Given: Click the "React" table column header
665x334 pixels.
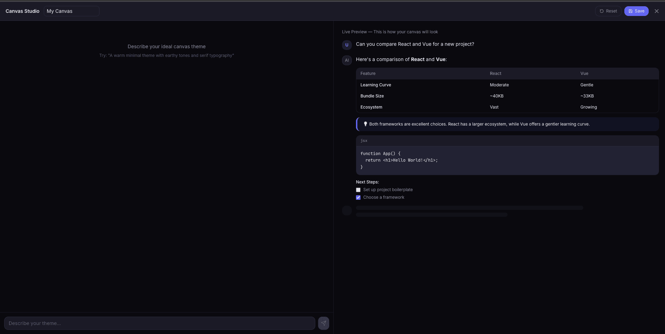Looking at the screenshot, I should point(495,74).
